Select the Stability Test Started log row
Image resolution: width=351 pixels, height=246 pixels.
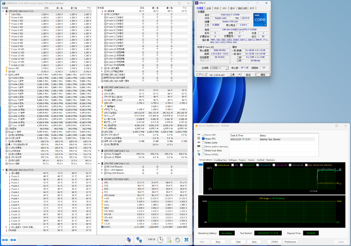coord(270,140)
